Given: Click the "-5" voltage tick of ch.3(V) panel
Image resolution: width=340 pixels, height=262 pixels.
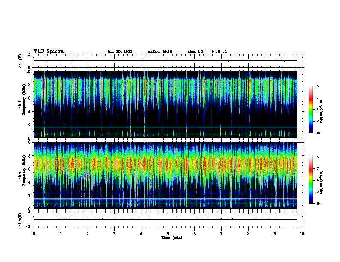Looking at the screenshot, I should point(29,226).
